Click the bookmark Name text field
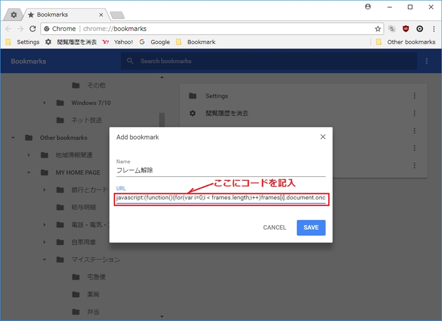 [220, 171]
